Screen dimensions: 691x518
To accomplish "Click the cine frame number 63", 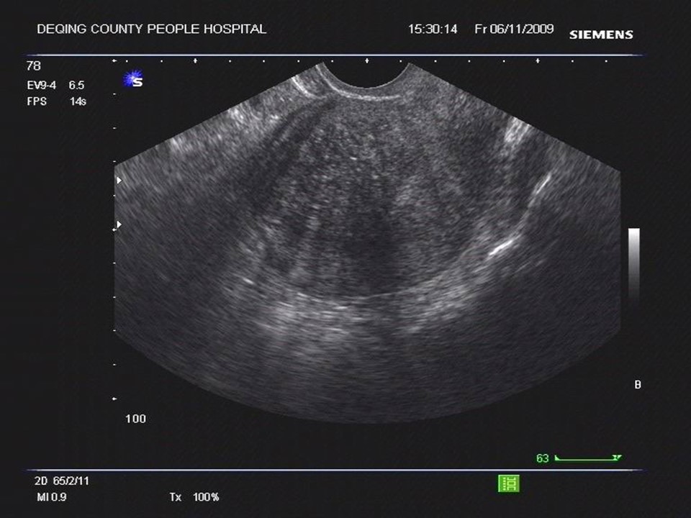I will [x=543, y=458].
